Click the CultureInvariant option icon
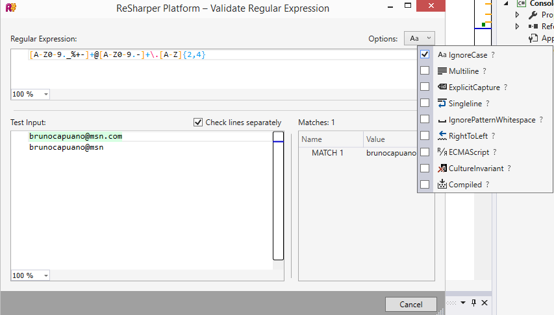Image resolution: width=554 pixels, height=315 pixels. [x=442, y=169]
